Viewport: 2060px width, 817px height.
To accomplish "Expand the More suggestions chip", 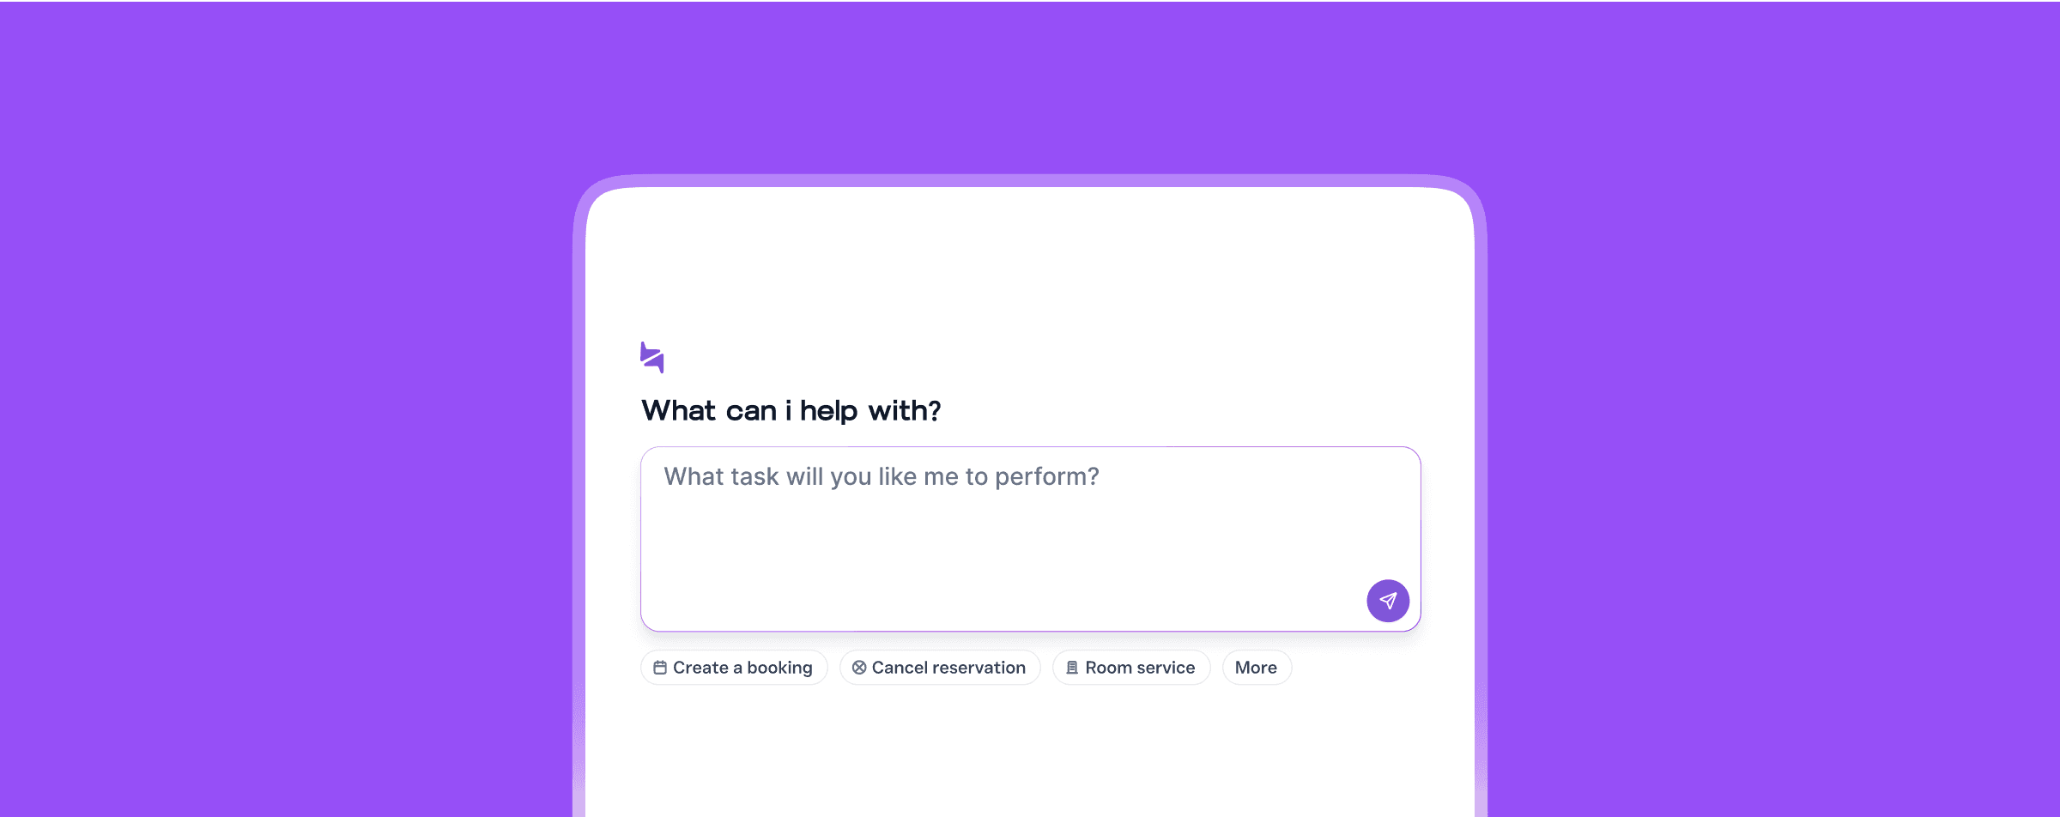I will [1256, 668].
